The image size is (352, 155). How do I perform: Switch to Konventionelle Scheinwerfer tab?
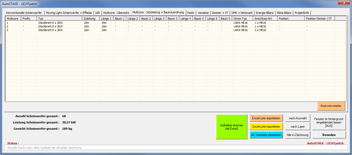click(x=24, y=13)
